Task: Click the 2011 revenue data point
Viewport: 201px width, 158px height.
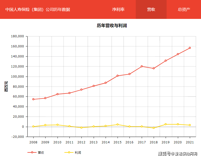Action: click(x=70, y=93)
